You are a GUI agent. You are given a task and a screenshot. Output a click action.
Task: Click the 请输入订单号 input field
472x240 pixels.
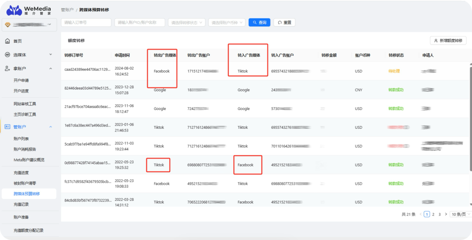[x=86, y=23]
